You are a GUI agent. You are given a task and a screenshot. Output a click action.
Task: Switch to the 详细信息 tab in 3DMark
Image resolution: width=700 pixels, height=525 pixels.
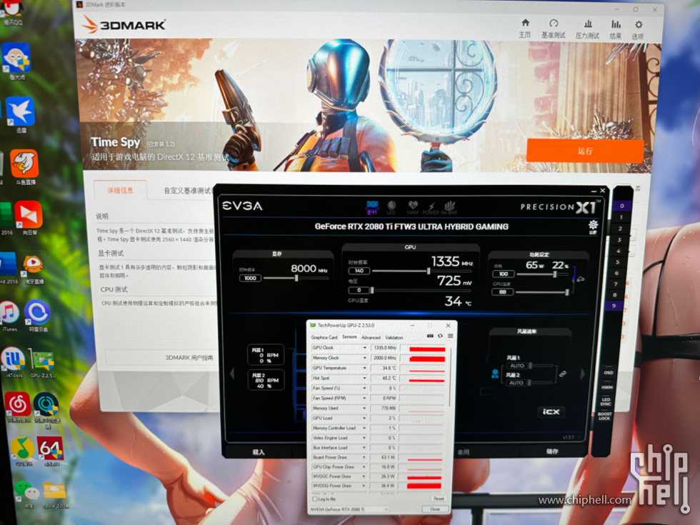(120, 190)
